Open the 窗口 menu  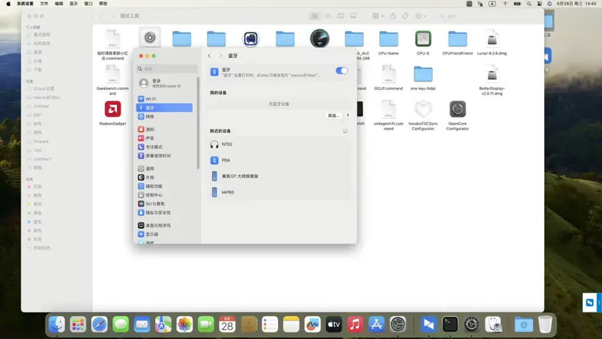(x=88, y=4)
